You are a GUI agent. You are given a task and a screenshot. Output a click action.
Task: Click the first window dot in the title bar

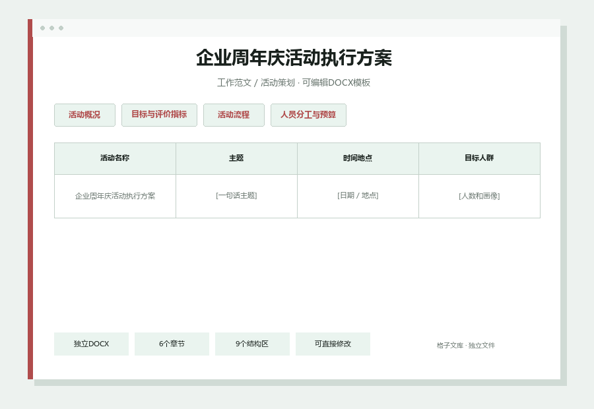[42, 28]
